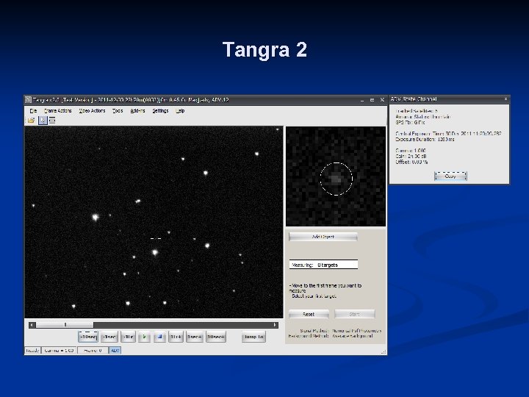Click the open file folder icon
Image resolution: width=529 pixels, height=397 pixels.
(32, 120)
